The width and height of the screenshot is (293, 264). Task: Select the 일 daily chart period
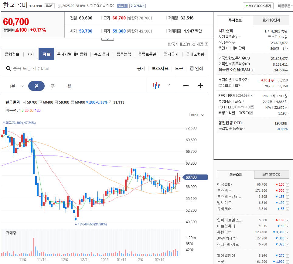pos(36,86)
